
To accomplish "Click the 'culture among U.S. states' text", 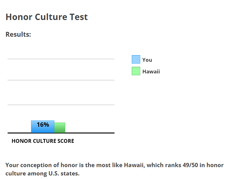I will [x=42, y=173].
